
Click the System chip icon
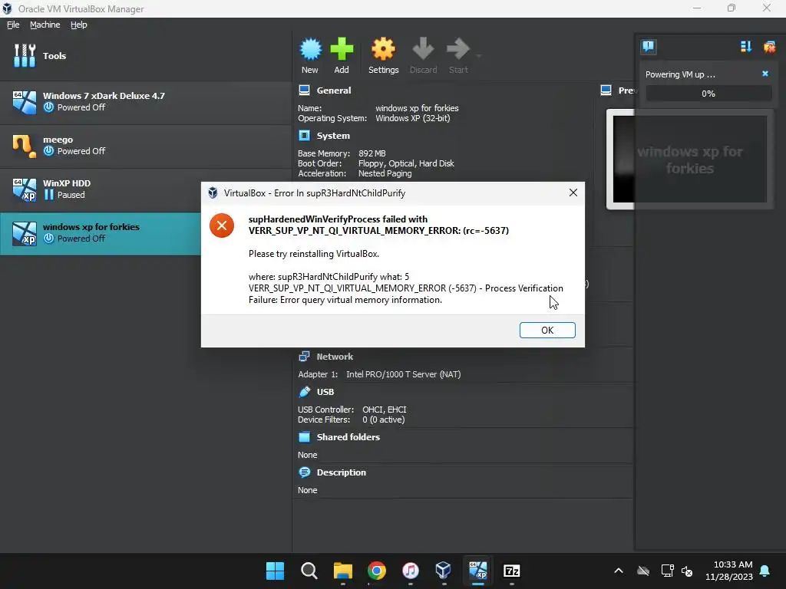point(304,136)
